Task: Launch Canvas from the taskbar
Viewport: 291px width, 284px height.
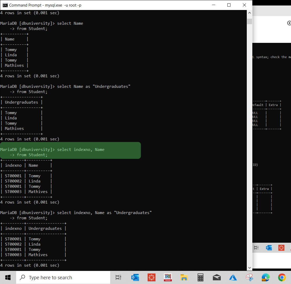Action: (151, 277)
